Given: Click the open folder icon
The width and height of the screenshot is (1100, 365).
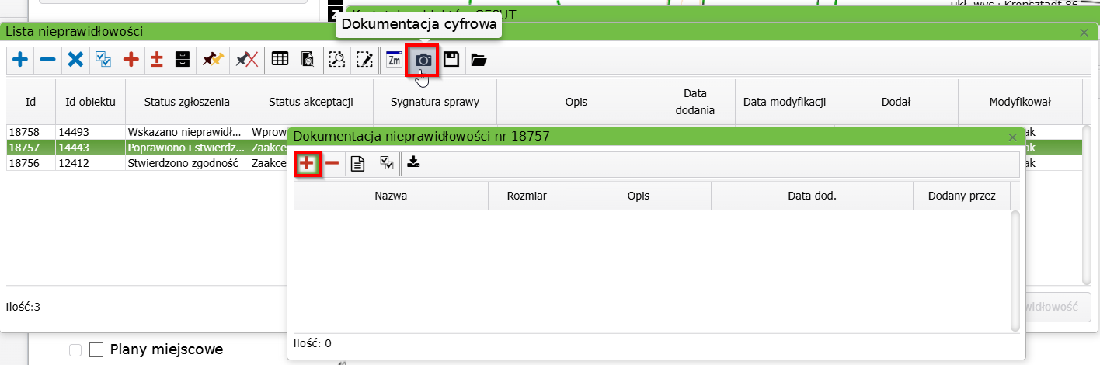Looking at the screenshot, I should point(479,60).
